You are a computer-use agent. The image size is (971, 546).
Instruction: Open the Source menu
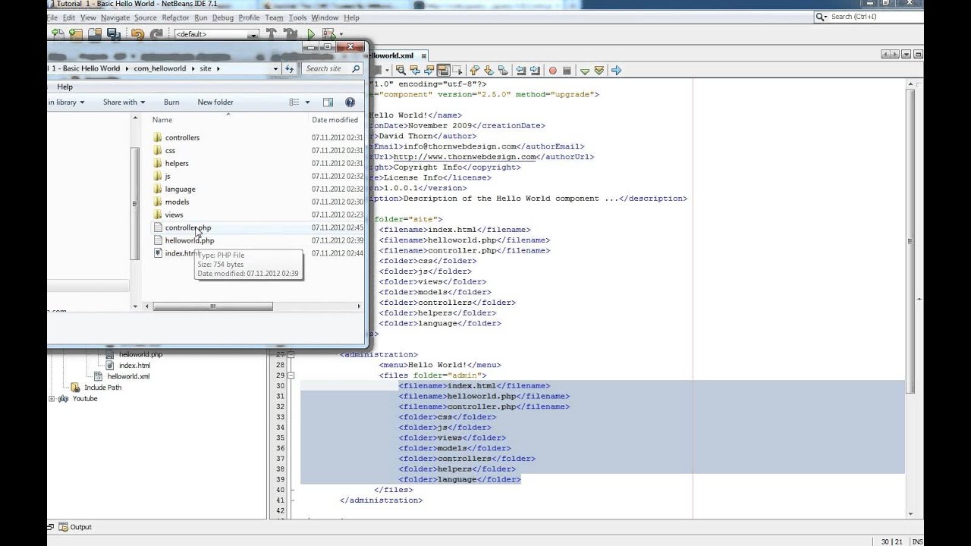pos(145,17)
